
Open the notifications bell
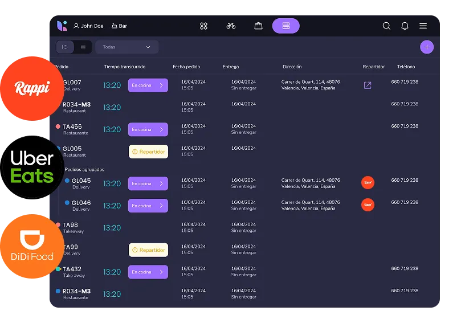(405, 26)
